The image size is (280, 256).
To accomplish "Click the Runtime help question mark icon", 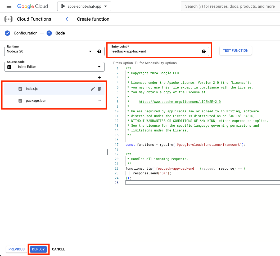I will pyautogui.click(x=99, y=51).
